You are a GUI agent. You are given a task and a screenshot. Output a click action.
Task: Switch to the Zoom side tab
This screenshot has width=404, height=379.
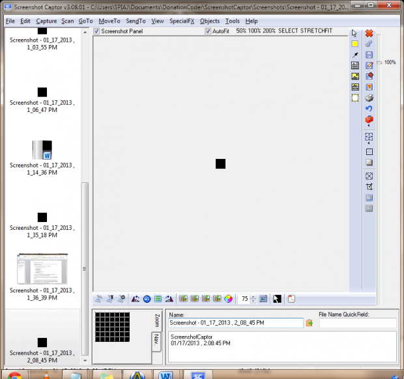tap(157, 320)
